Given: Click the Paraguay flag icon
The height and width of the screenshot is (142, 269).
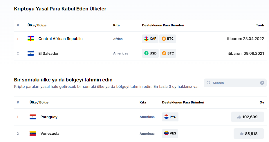Looking at the screenshot, I should [33, 117].
